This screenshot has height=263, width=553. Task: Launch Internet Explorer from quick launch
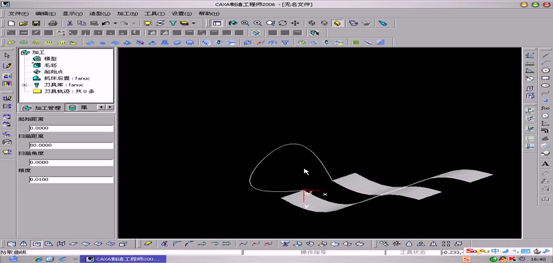coord(38,259)
